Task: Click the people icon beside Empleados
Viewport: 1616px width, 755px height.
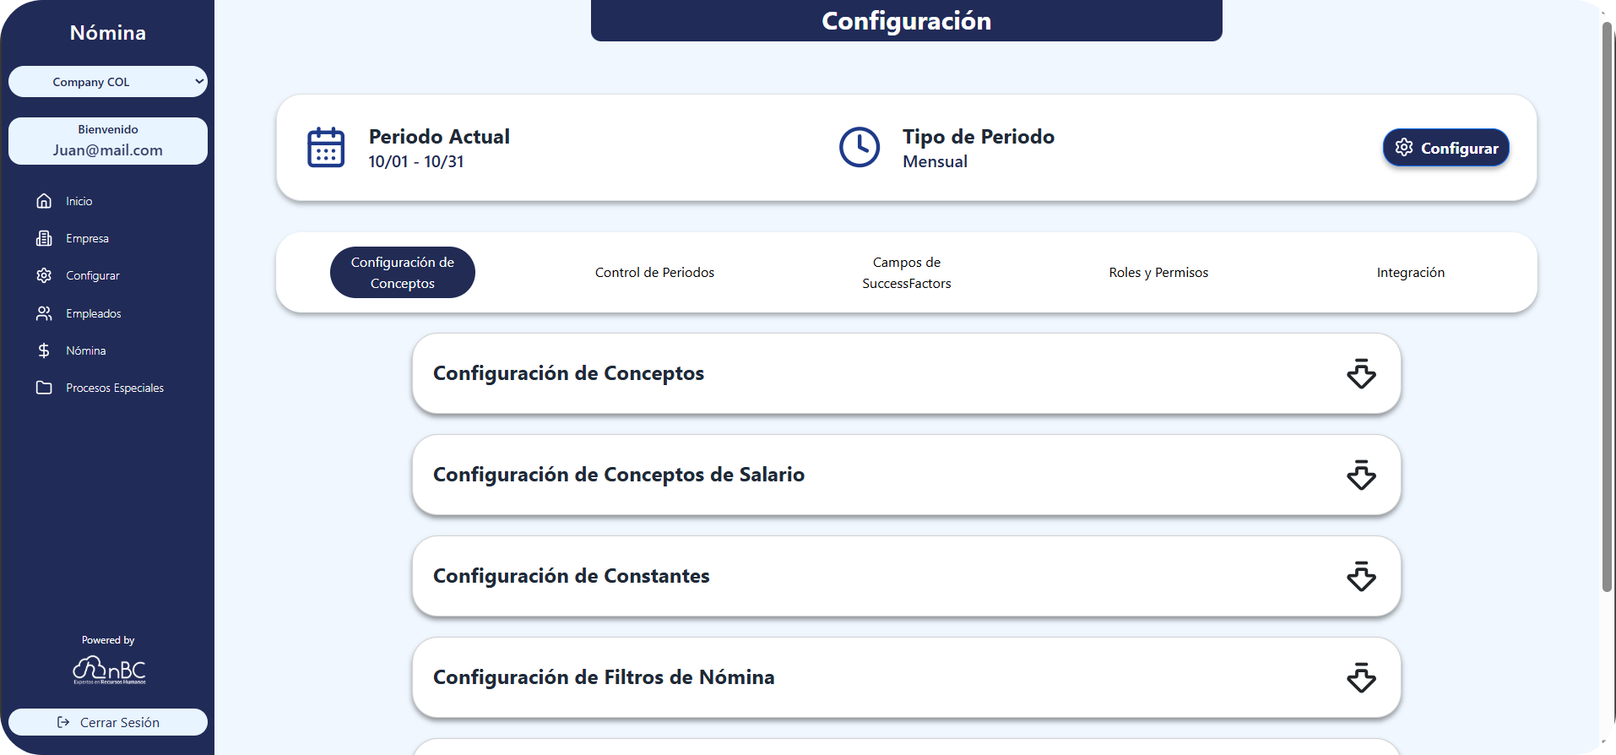Action: tap(44, 313)
